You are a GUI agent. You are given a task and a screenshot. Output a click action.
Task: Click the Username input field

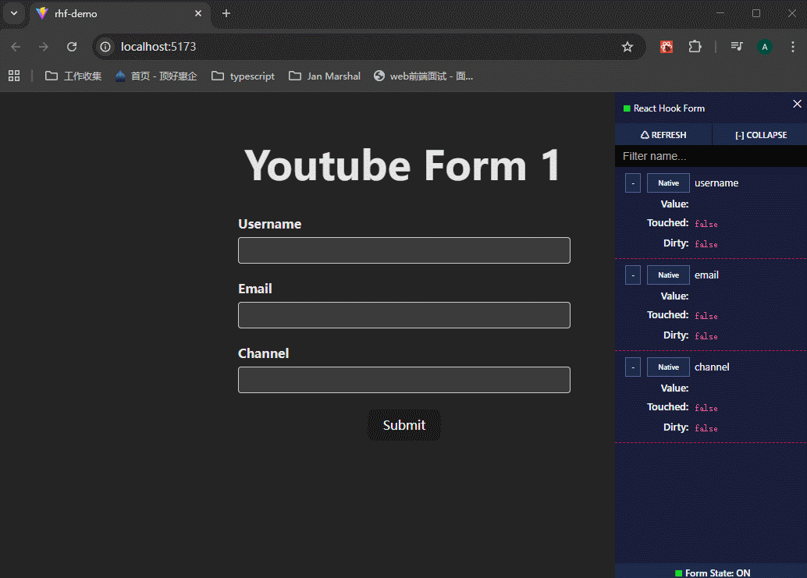[403, 250]
